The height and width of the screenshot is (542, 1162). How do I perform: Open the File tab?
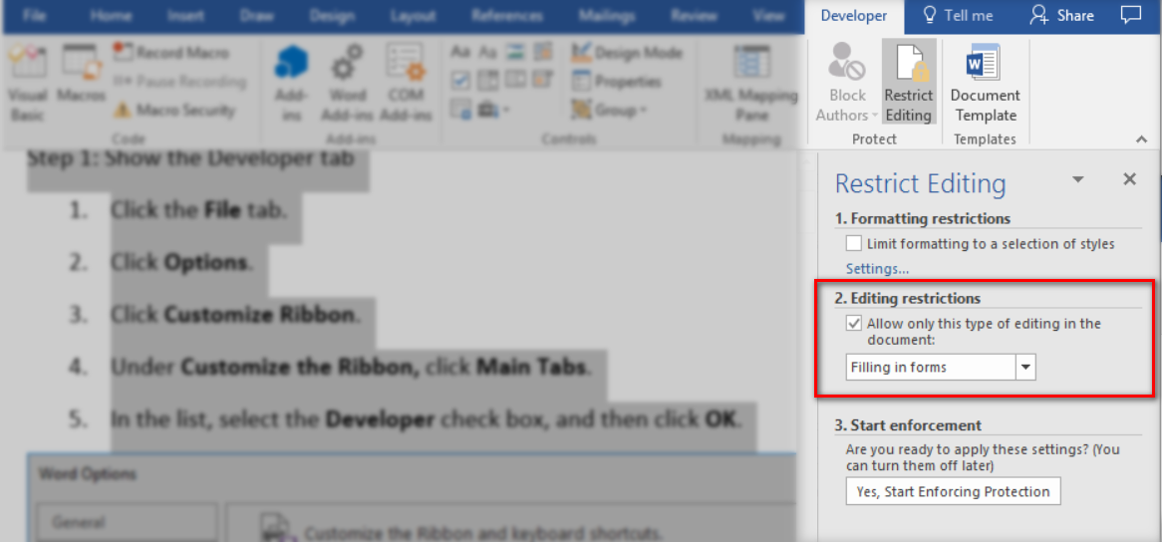point(34,15)
